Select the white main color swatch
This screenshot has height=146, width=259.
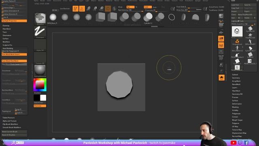coord(43,98)
